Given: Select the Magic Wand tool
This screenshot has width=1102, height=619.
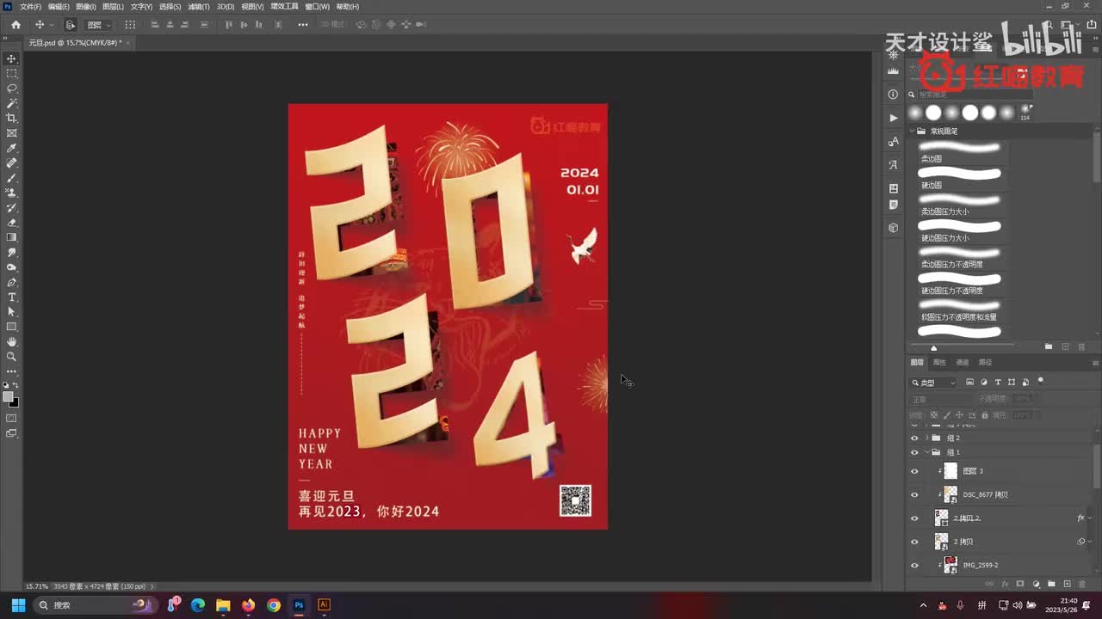Looking at the screenshot, I should pyautogui.click(x=12, y=103).
